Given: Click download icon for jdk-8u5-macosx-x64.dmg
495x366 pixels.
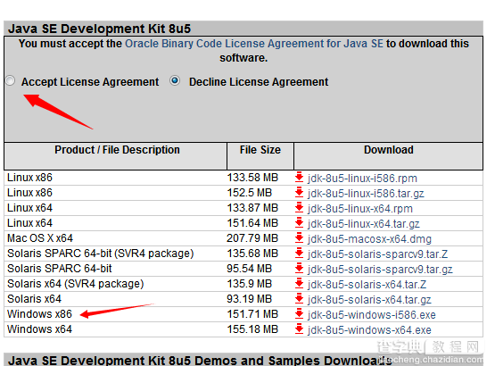Looking at the screenshot, I should point(299,238).
